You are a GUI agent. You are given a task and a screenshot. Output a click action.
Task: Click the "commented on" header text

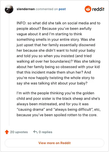pos(47,9)
